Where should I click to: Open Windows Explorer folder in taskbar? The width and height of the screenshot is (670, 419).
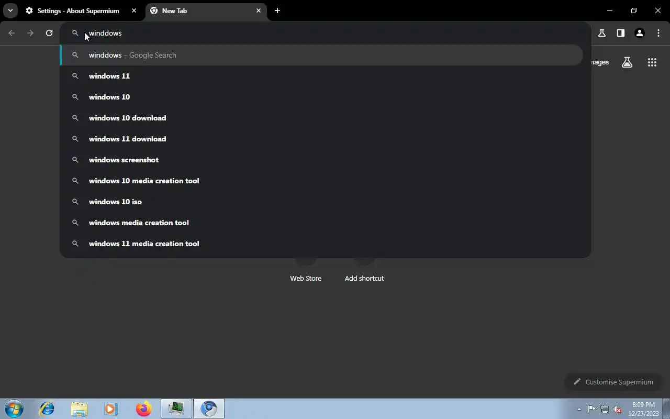pyautogui.click(x=79, y=409)
